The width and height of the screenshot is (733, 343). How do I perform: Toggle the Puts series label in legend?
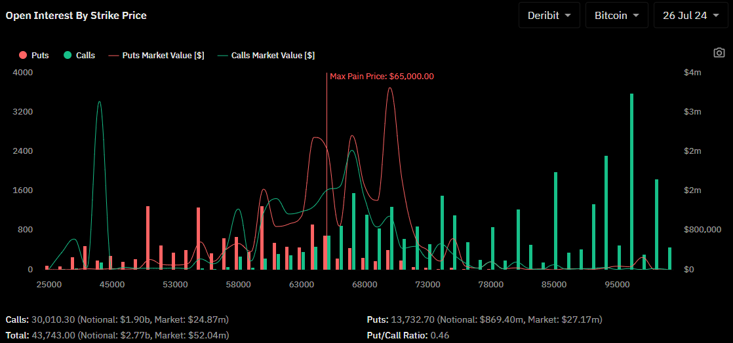(x=40, y=56)
